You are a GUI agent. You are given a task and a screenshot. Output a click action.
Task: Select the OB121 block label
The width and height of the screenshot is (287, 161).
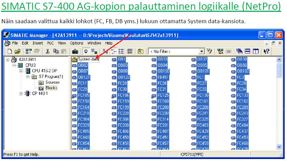[84, 77]
